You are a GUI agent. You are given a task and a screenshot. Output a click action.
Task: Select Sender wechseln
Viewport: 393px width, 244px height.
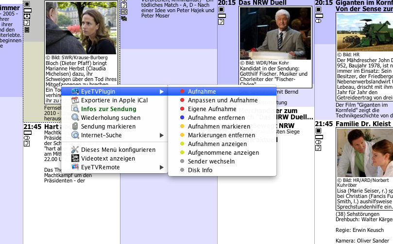[222, 162]
